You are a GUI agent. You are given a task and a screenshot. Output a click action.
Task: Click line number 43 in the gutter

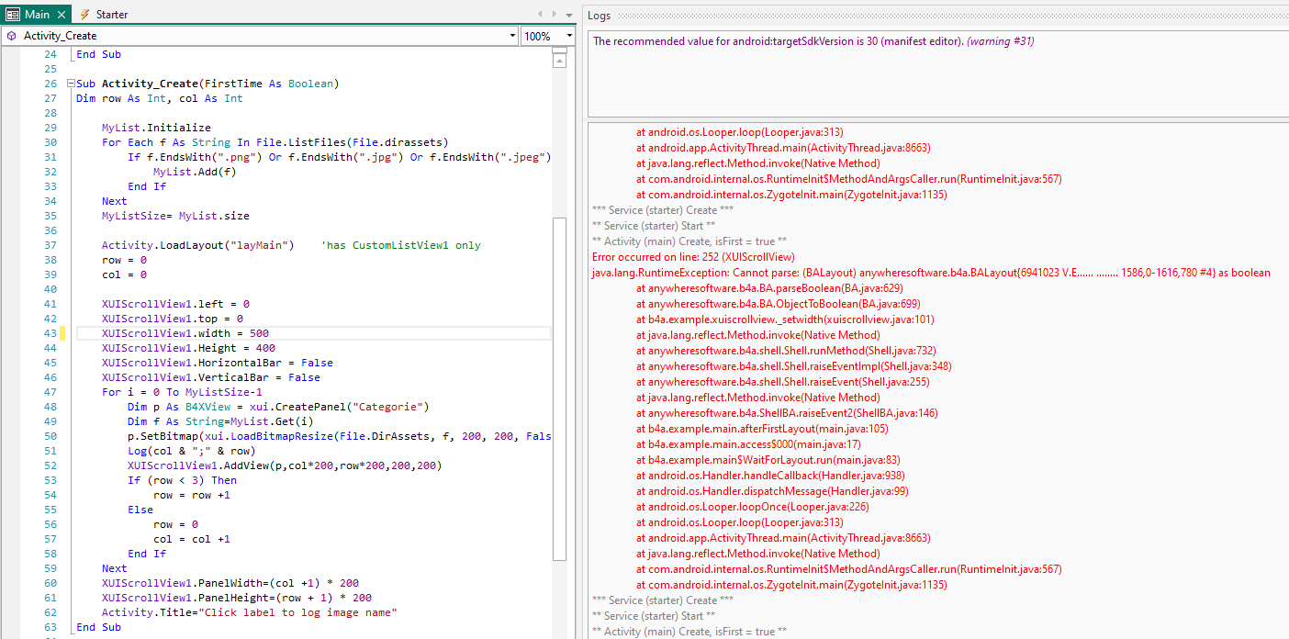(x=50, y=333)
